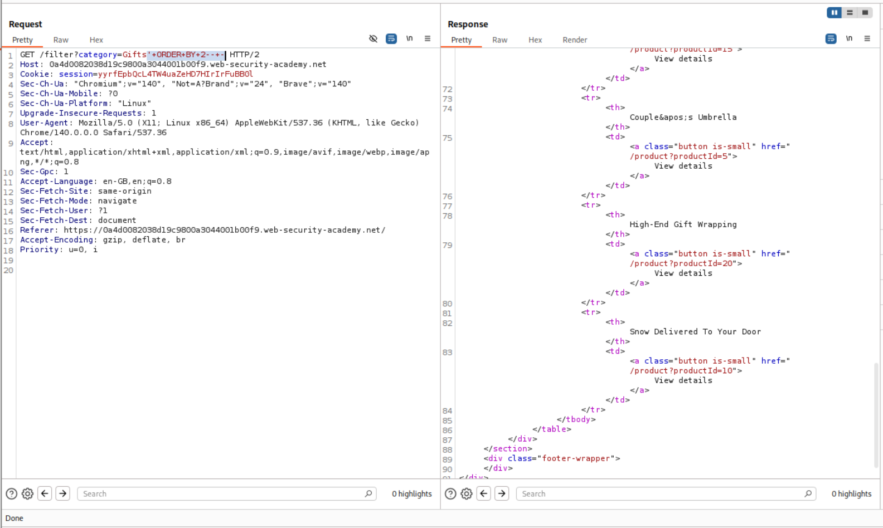Screen dimensions: 883x528
Task: Click the Request 0 highlights label
Action: [411, 493]
